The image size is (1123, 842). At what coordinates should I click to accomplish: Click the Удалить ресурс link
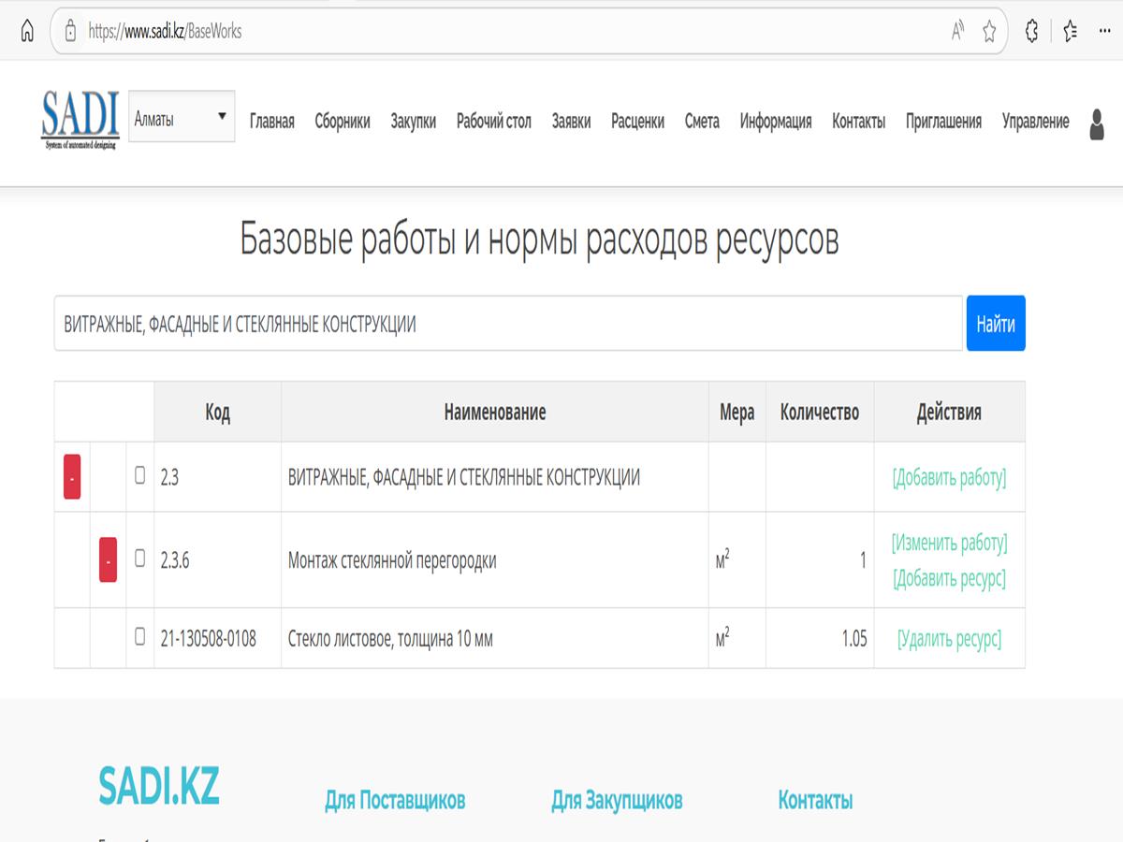pos(948,639)
